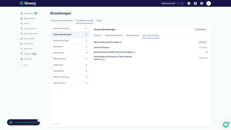Expand Sachkonten chevron
The image size is (231, 130).
click(x=87, y=47)
